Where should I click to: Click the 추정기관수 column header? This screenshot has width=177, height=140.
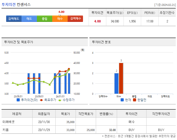pos(167,13)
